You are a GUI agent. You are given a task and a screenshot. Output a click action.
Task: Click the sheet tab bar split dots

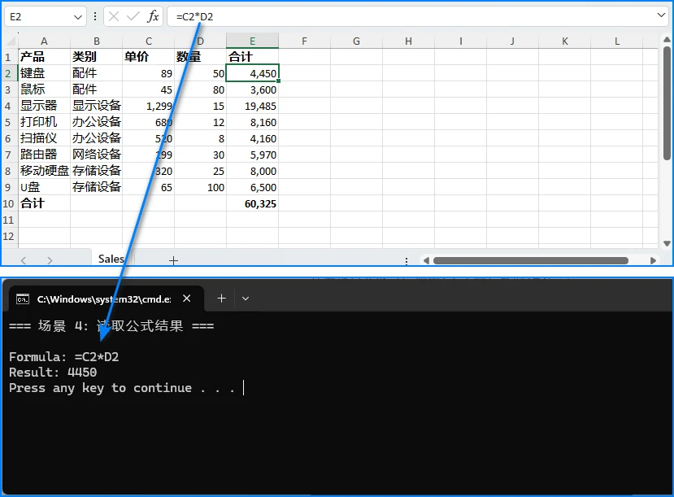tap(407, 261)
